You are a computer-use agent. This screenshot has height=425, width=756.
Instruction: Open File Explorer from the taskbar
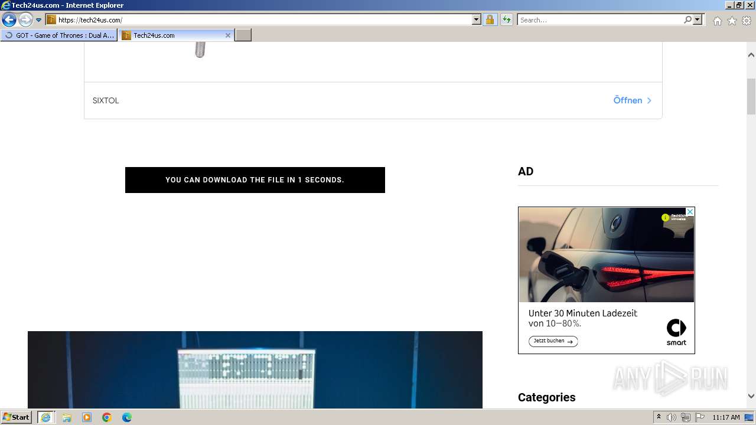click(x=67, y=417)
